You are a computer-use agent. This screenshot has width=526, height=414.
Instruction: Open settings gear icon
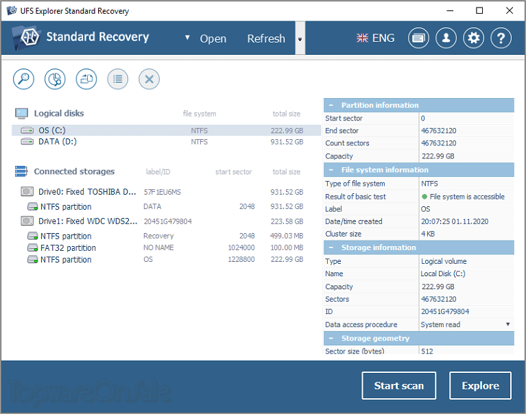tap(473, 38)
